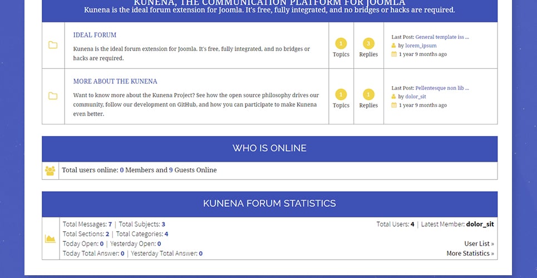Click the Total Users value 4
This screenshot has height=278, width=537.
pos(412,225)
